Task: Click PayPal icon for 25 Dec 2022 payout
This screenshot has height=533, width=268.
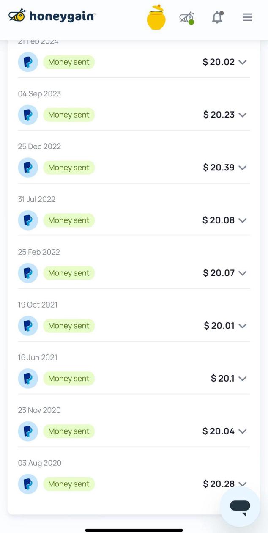Action: tap(28, 168)
